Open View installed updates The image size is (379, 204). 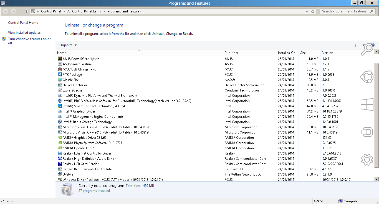click(24, 33)
